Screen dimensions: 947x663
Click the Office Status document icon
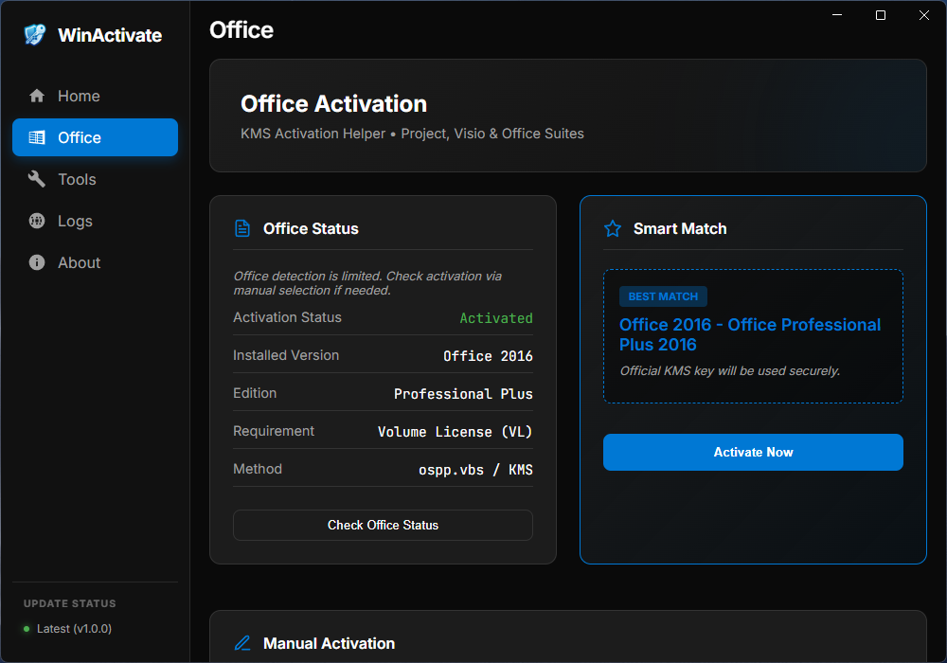[x=242, y=228]
